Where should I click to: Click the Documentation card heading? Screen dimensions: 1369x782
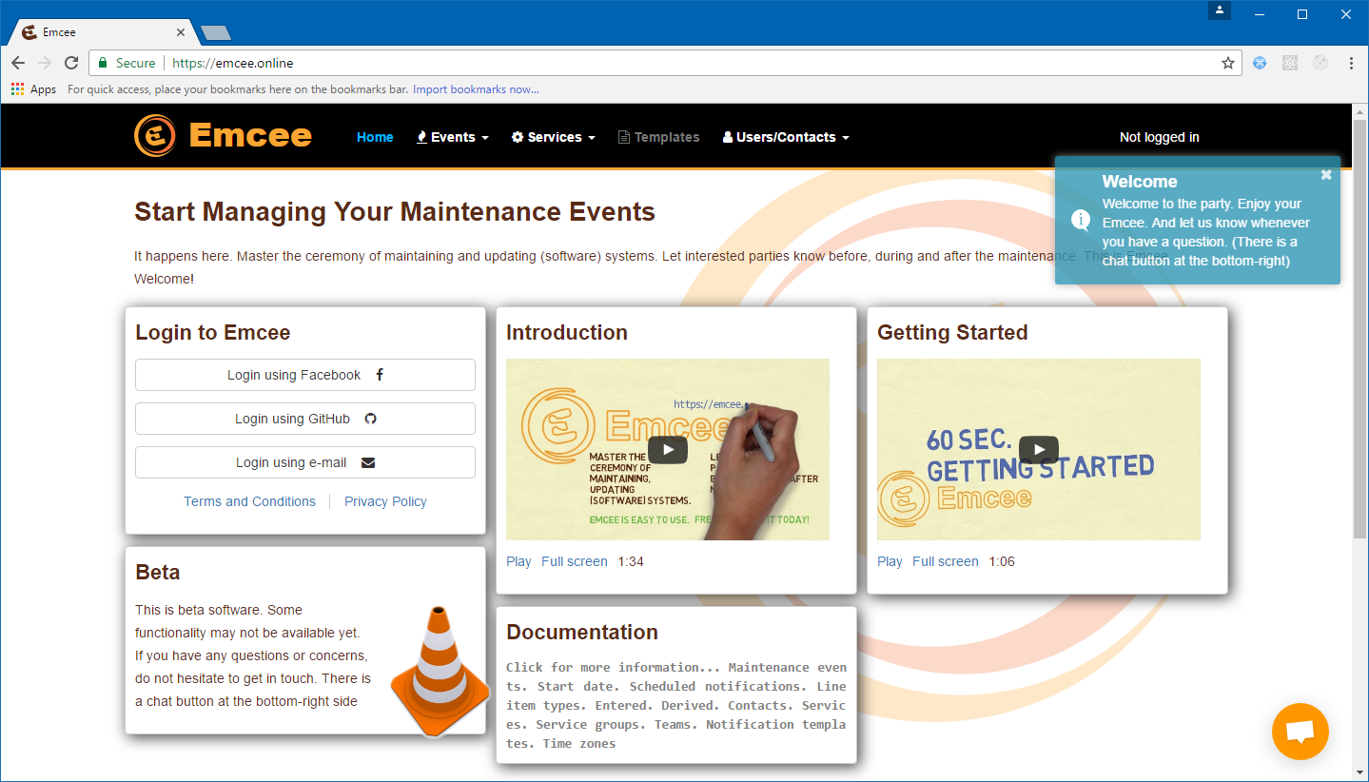tap(582, 632)
